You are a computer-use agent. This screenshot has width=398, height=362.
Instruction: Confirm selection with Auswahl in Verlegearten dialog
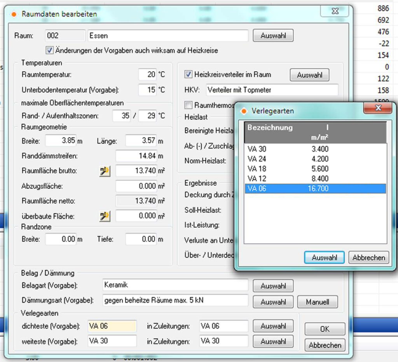[x=324, y=257]
